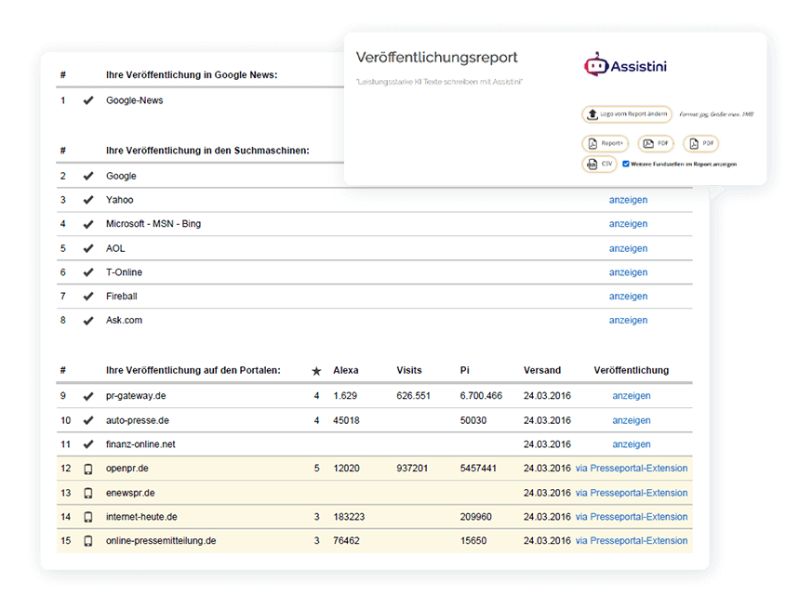
Task: Click the checkmark icon beside pr-gateway.de
Action: pos(88,397)
